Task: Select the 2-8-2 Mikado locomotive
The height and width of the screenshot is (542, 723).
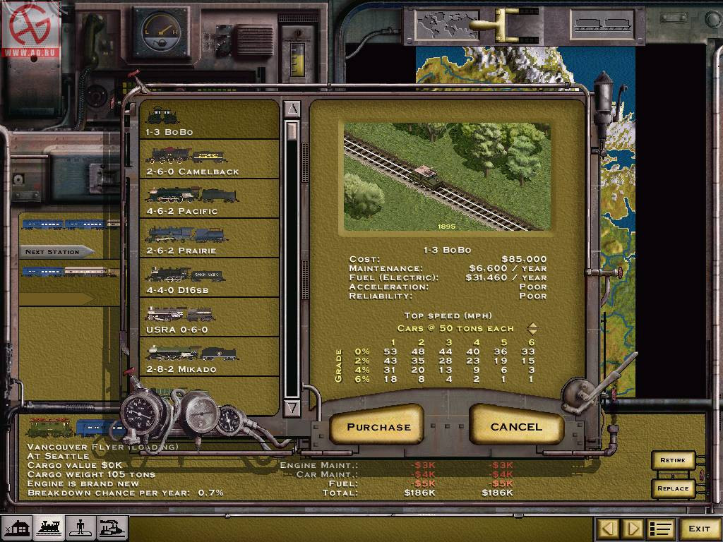Action: (209, 357)
